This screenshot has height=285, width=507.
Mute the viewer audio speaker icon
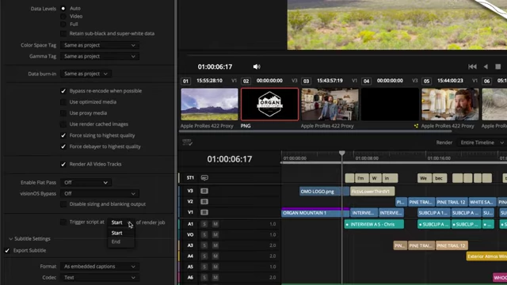point(257,66)
